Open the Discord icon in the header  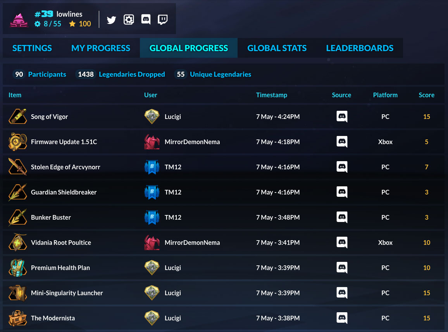pyautogui.click(x=146, y=20)
